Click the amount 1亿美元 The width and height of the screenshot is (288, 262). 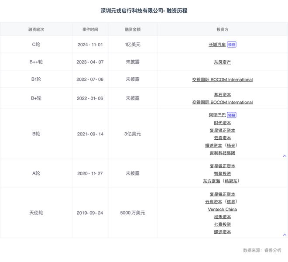coord(133,45)
